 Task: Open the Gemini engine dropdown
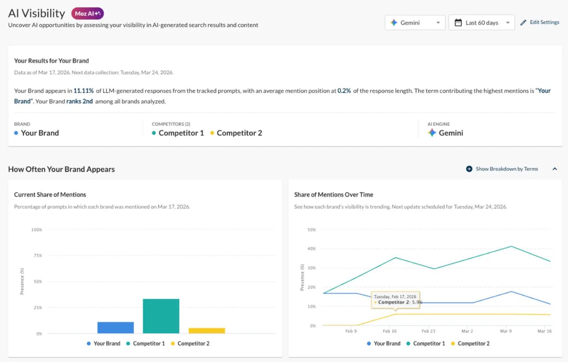pyautogui.click(x=415, y=23)
